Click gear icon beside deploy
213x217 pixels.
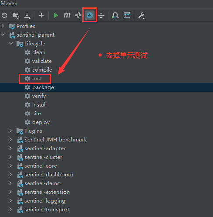(x=27, y=122)
